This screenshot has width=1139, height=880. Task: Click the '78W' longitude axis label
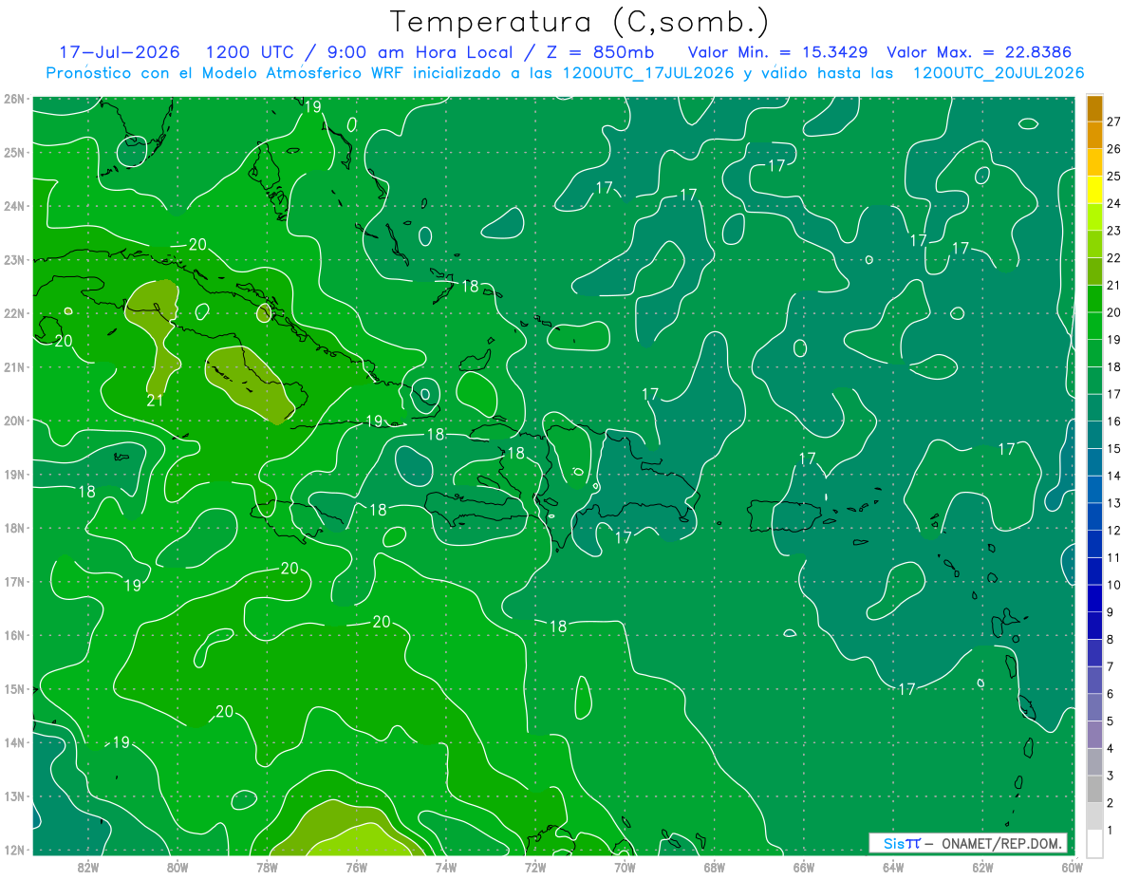click(267, 867)
